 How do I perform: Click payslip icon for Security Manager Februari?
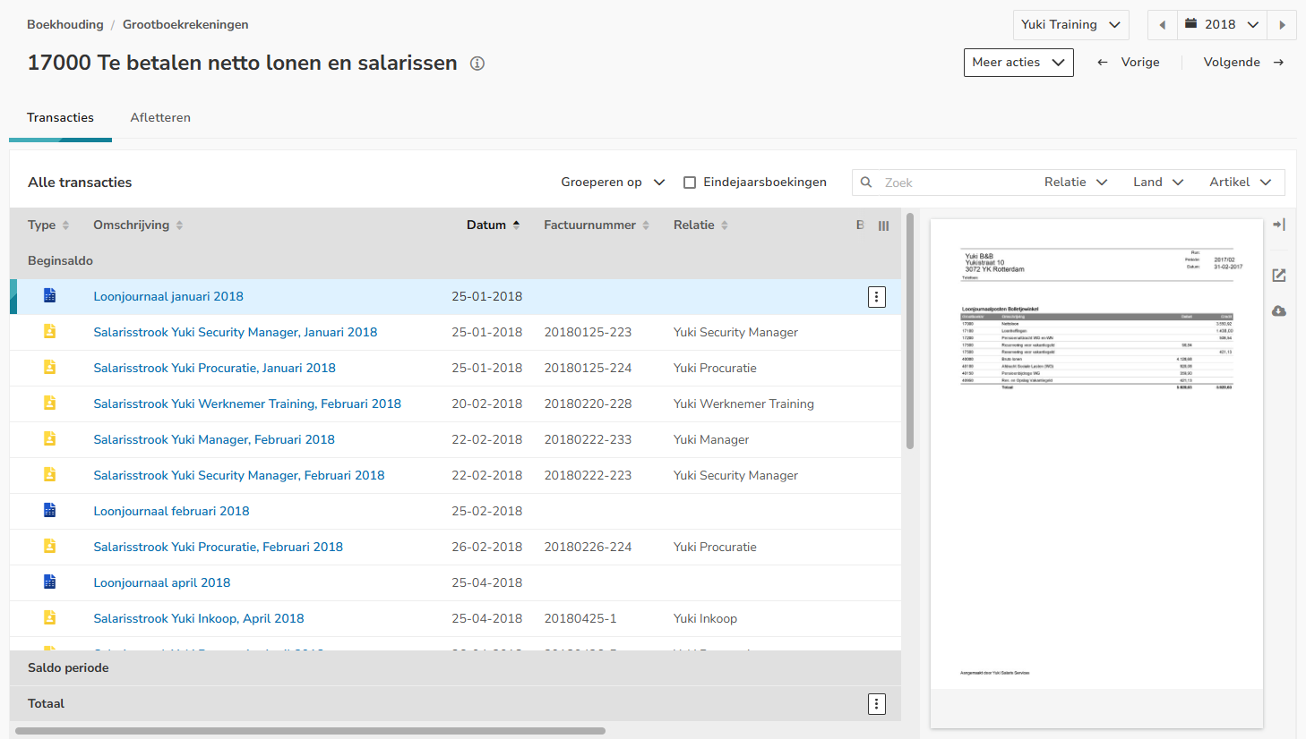click(x=50, y=474)
